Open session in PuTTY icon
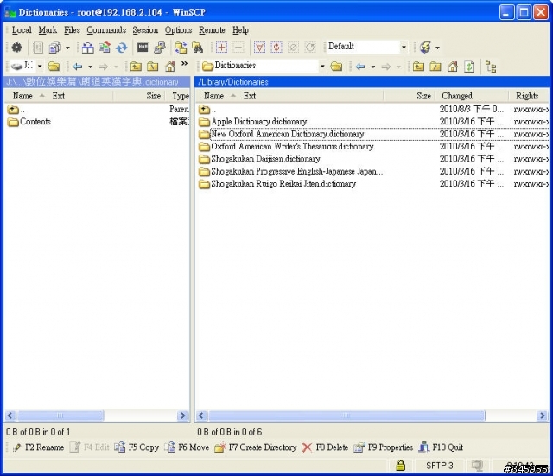553x476 pixels. pyautogui.click(x=160, y=48)
